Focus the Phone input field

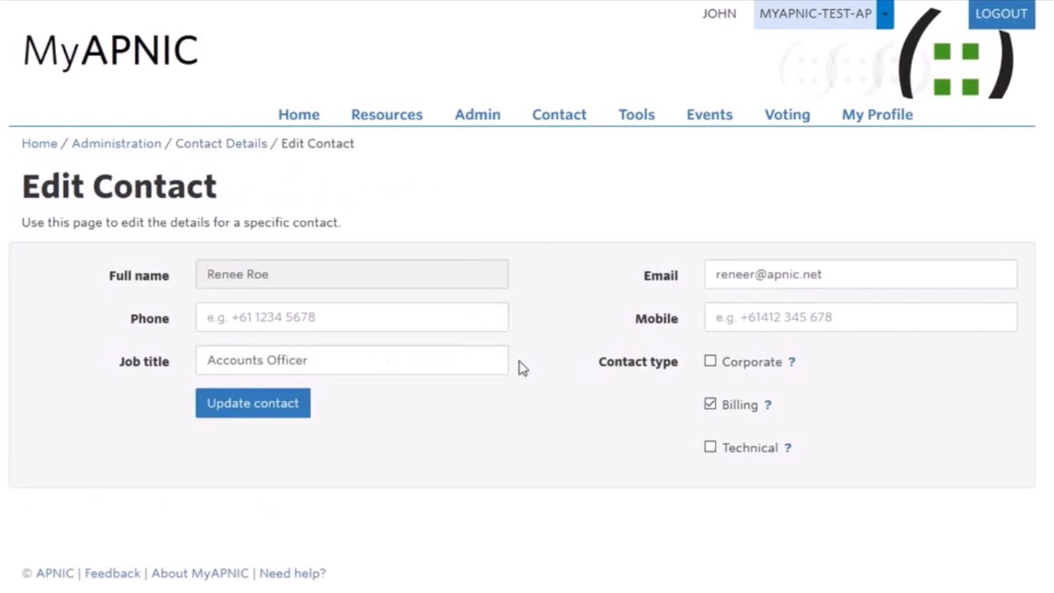(x=352, y=317)
